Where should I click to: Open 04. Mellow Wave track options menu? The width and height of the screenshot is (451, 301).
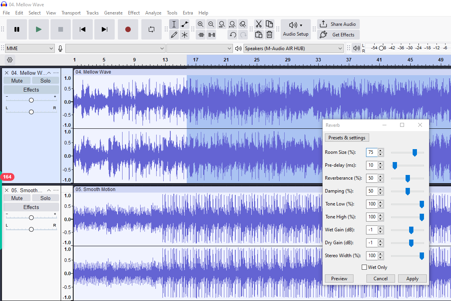click(56, 73)
